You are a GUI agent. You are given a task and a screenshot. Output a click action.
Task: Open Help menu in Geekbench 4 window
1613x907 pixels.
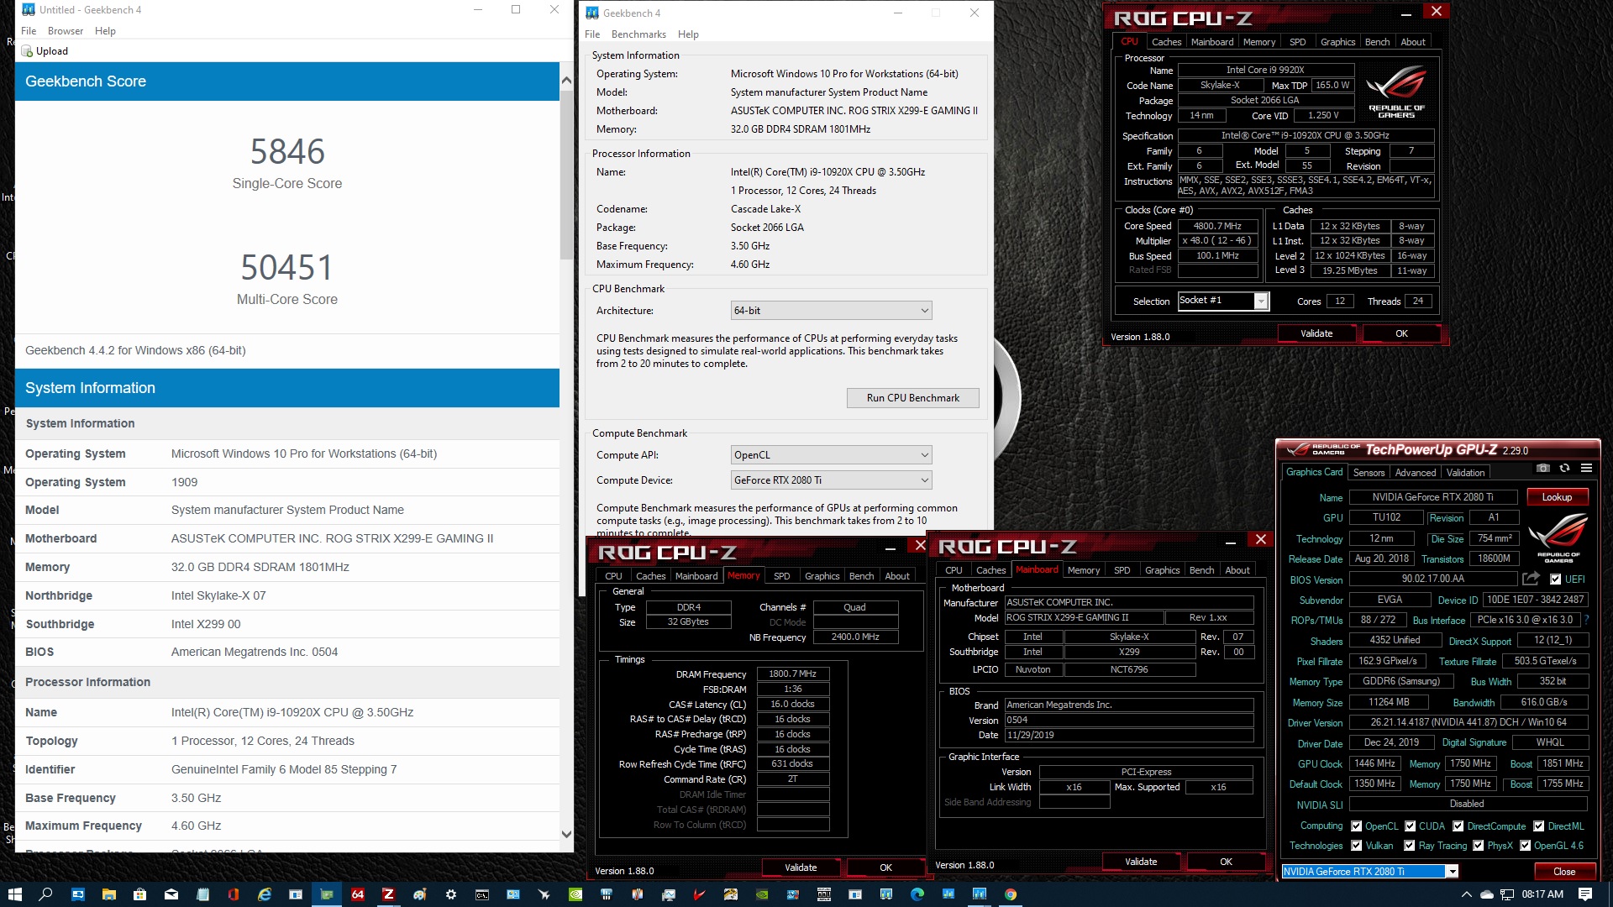pos(688,34)
